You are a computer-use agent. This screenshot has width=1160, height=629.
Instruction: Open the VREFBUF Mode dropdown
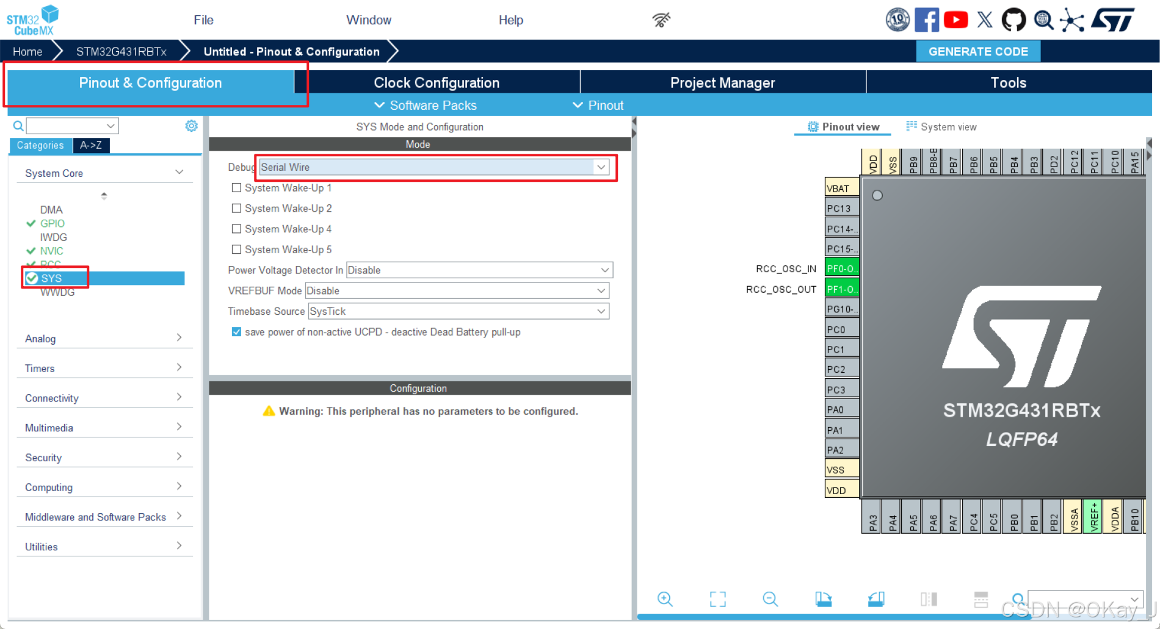point(457,290)
